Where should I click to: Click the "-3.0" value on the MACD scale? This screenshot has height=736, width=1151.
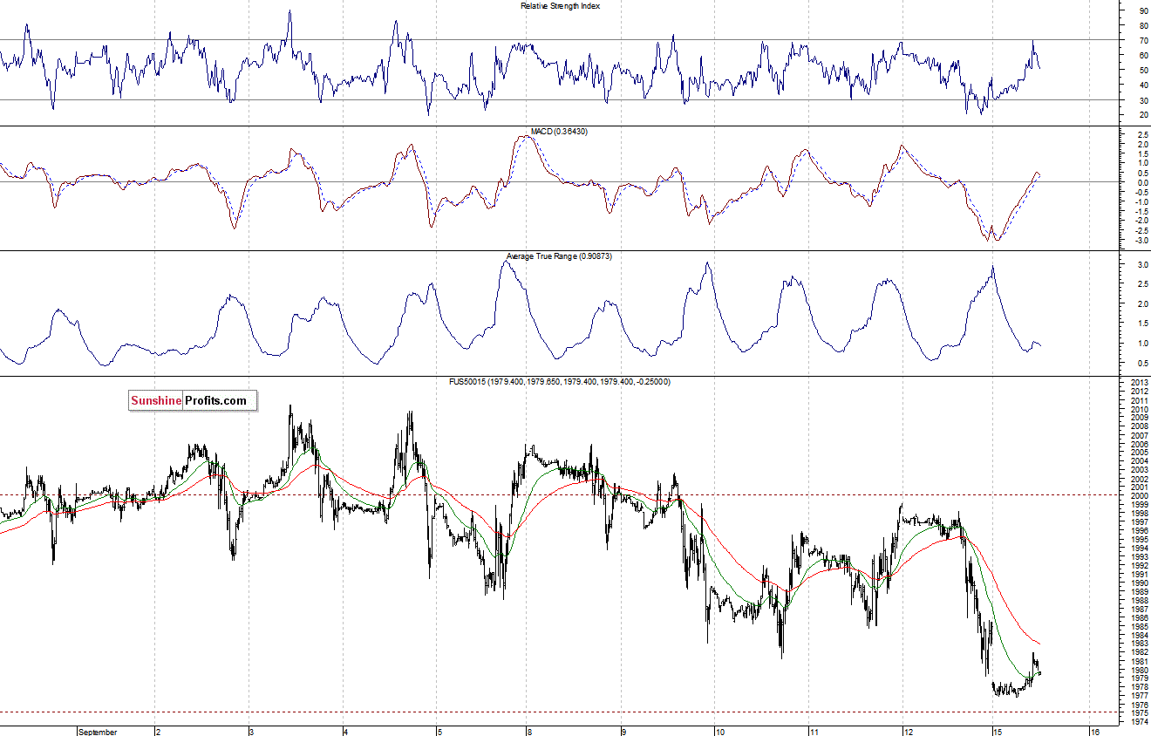pyautogui.click(x=1141, y=241)
